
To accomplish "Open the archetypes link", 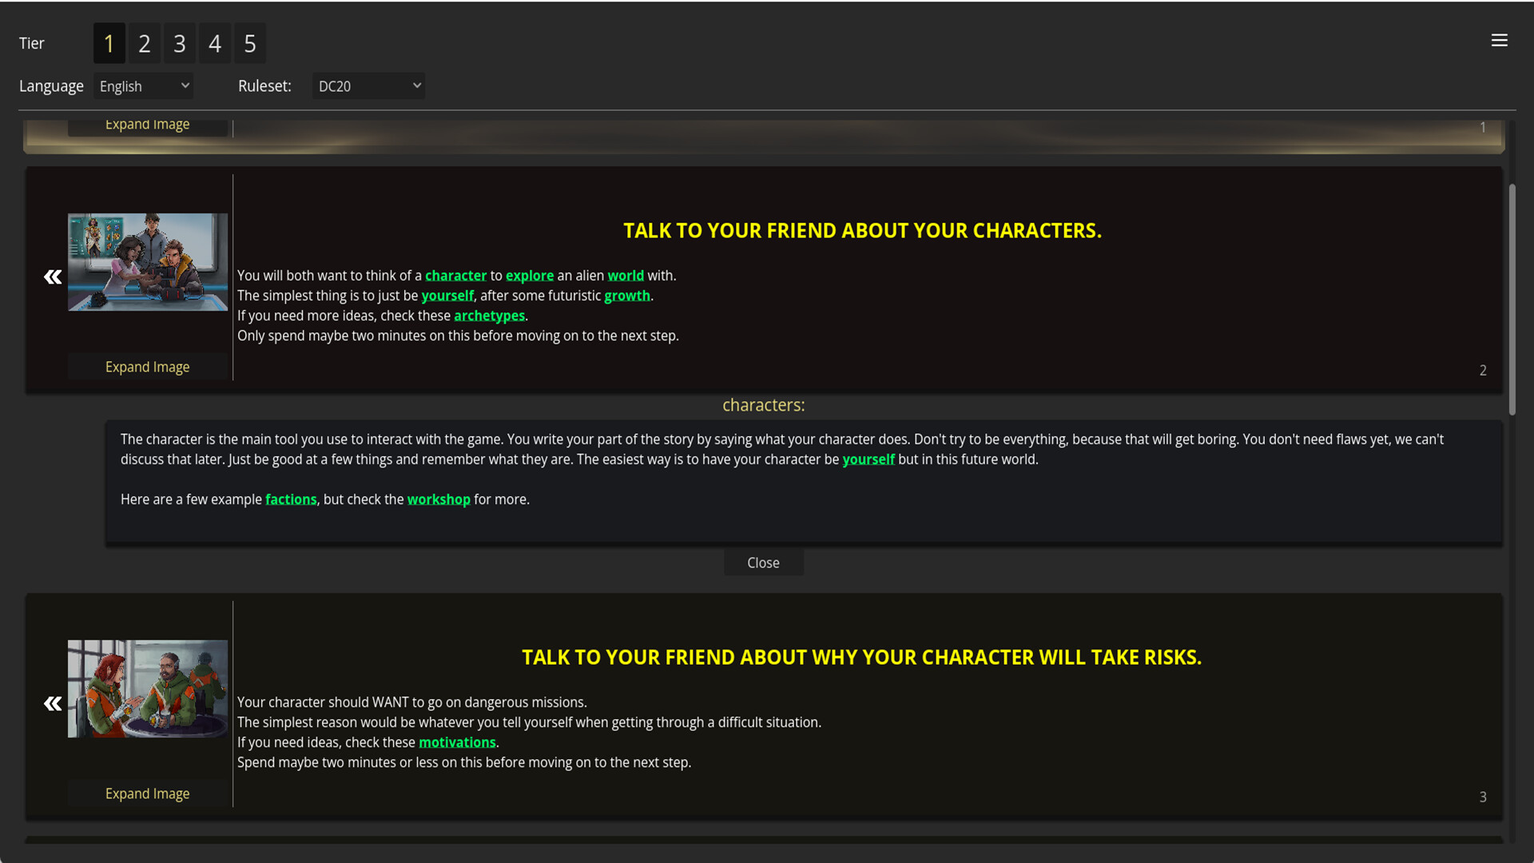I will click(489, 316).
